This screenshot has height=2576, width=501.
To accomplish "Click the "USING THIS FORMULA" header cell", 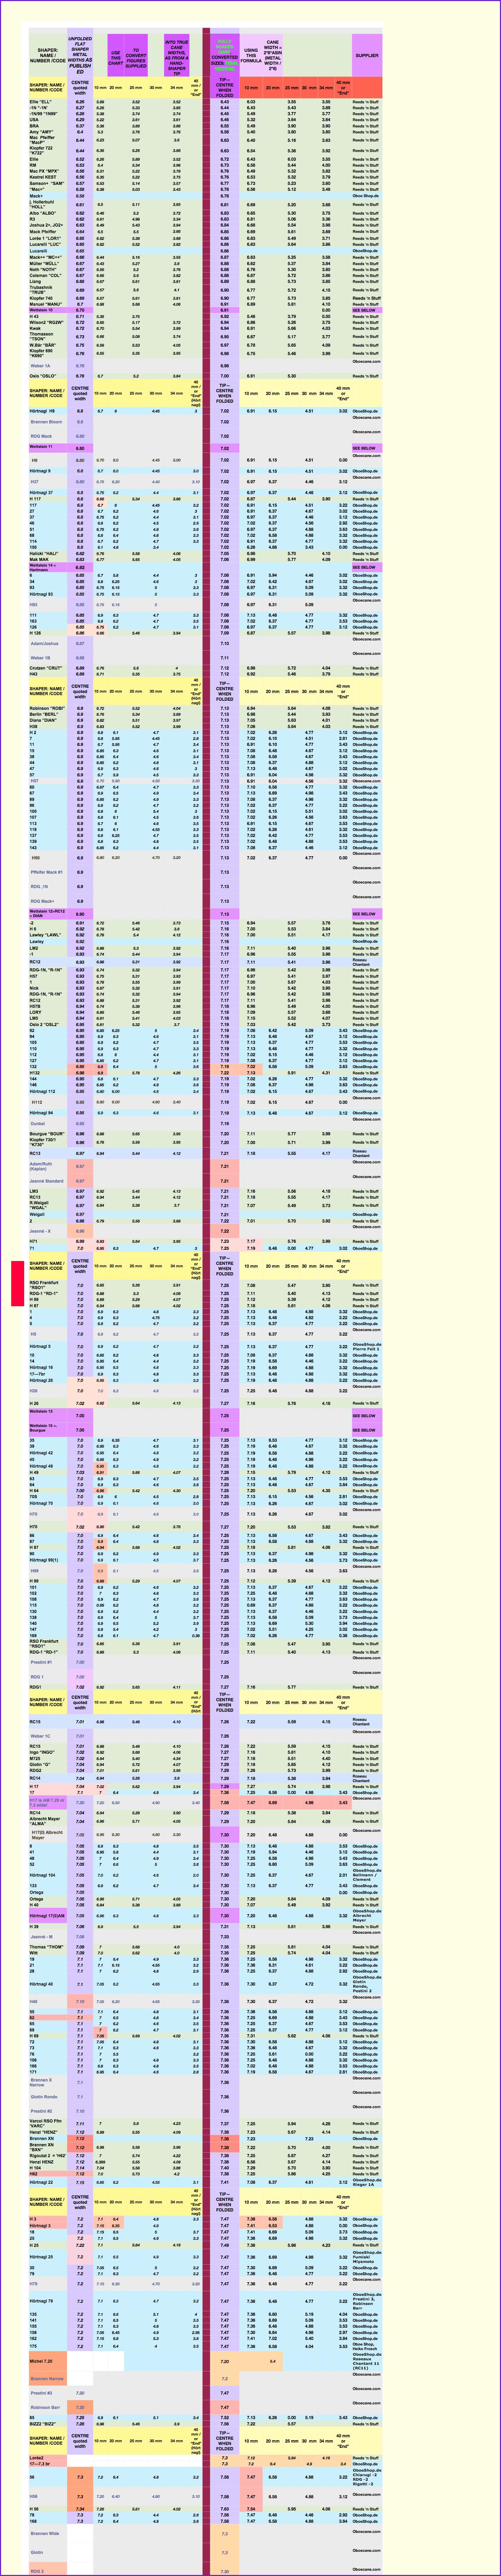I will tap(251, 55).
